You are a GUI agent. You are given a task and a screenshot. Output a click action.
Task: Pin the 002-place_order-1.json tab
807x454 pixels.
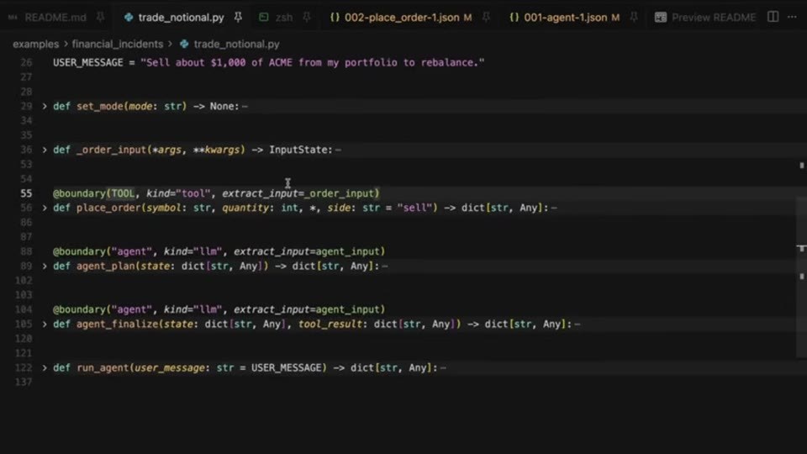(x=486, y=18)
